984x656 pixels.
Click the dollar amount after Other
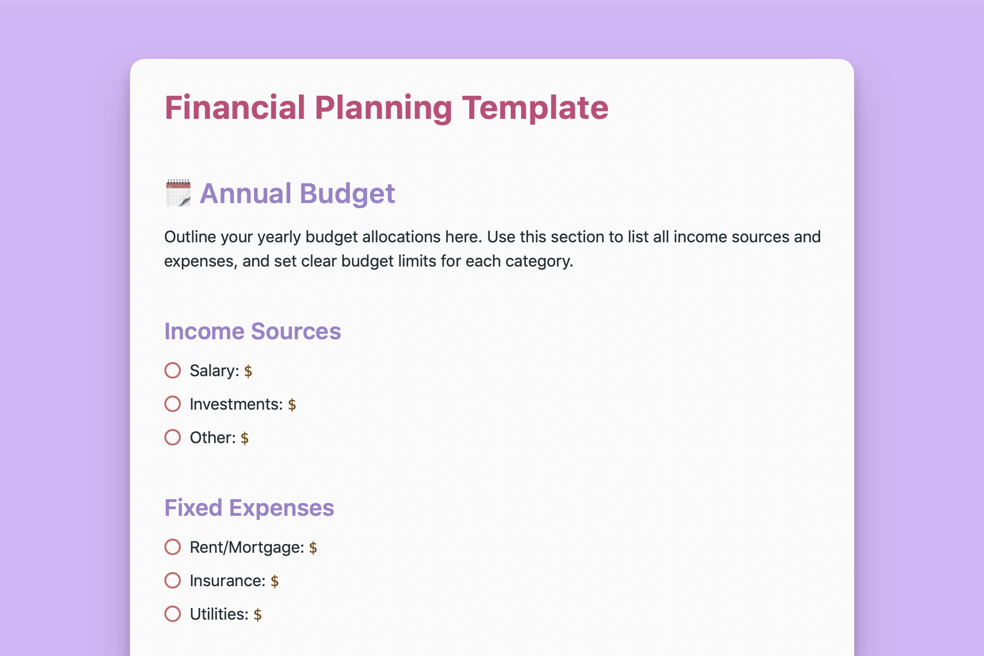245,438
